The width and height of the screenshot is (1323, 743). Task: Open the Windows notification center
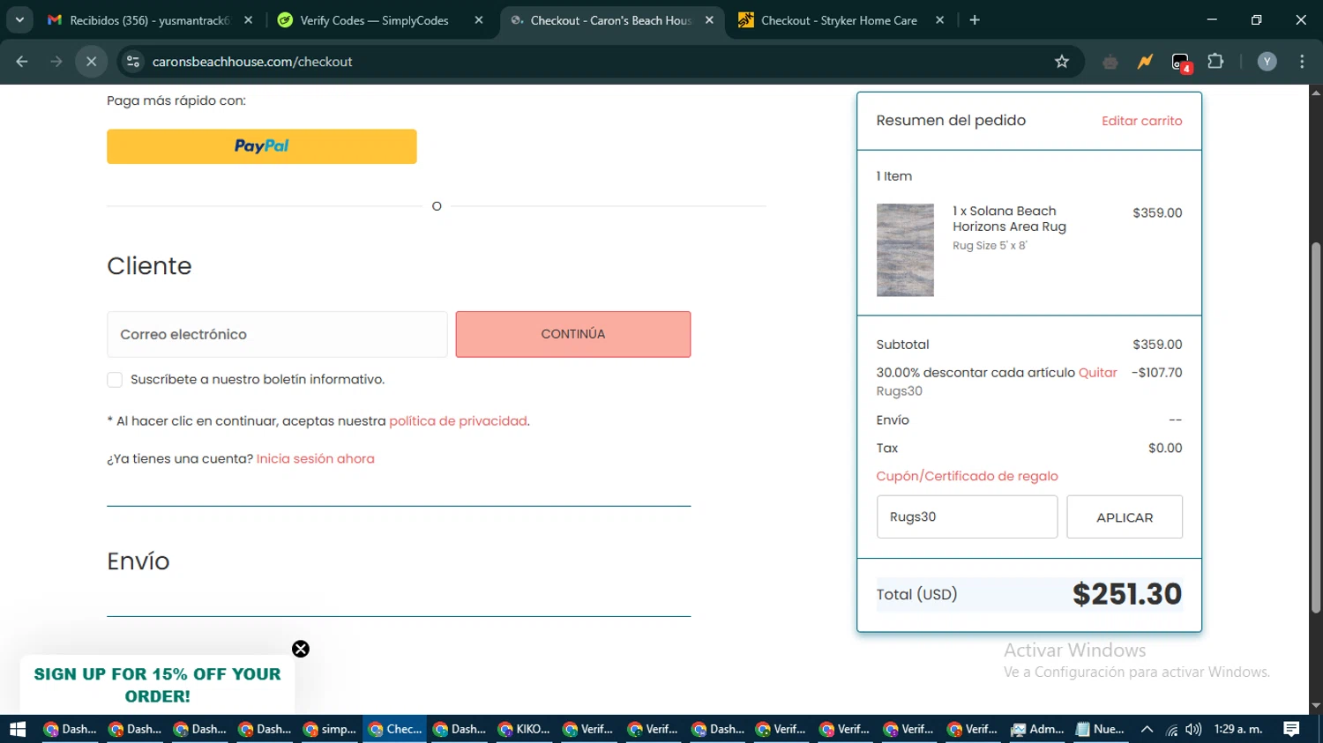[x=1291, y=729]
